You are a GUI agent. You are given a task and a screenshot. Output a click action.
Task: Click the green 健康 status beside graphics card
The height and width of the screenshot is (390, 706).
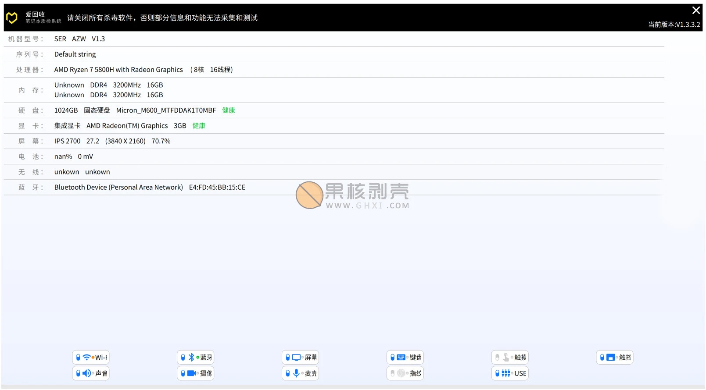tap(199, 126)
